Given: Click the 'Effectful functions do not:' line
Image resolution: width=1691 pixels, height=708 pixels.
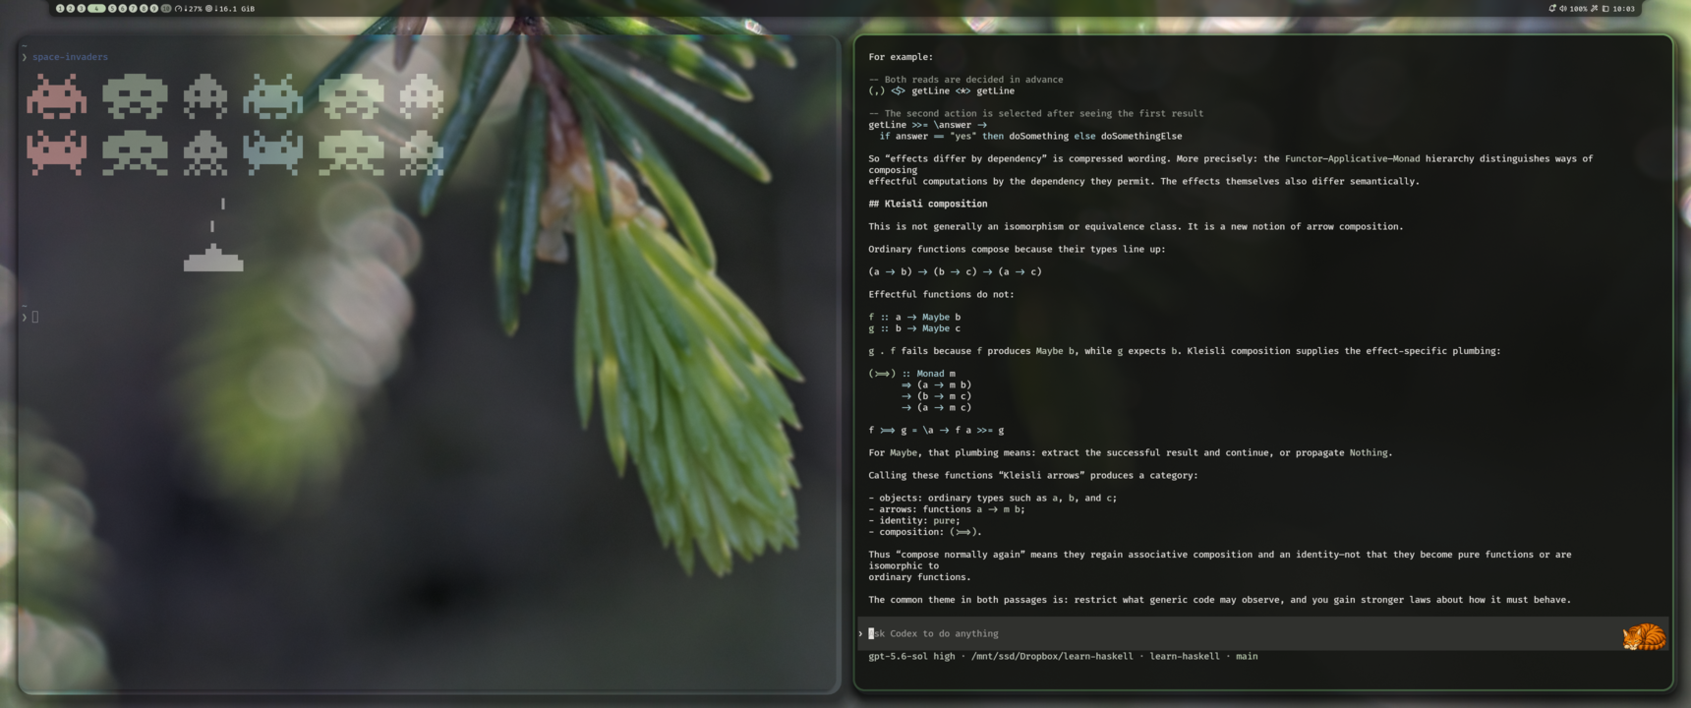Looking at the screenshot, I should 941,294.
